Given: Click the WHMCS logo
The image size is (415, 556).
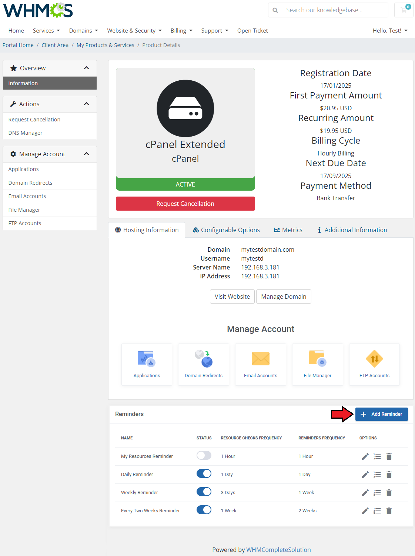Looking at the screenshot, I should (38, 10).
